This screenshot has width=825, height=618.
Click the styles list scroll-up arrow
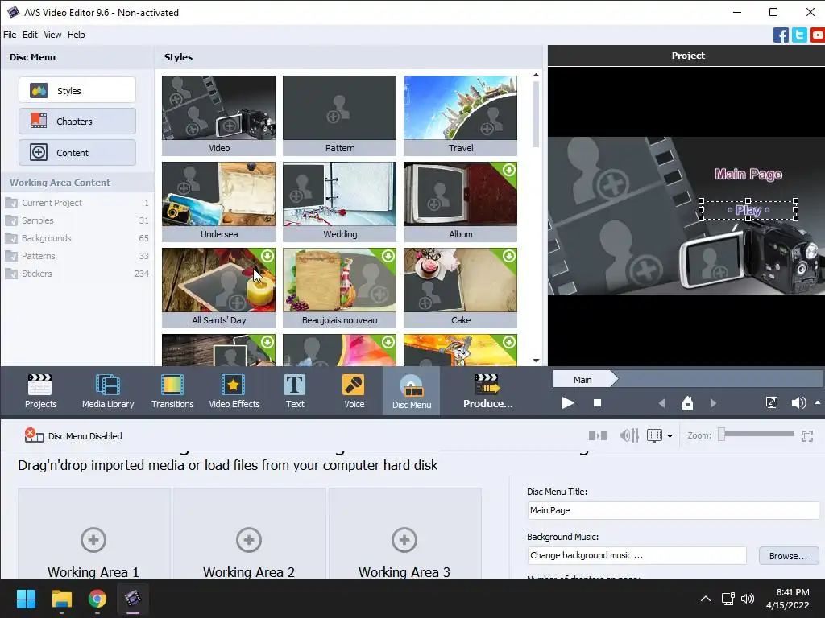click(536, 75)
